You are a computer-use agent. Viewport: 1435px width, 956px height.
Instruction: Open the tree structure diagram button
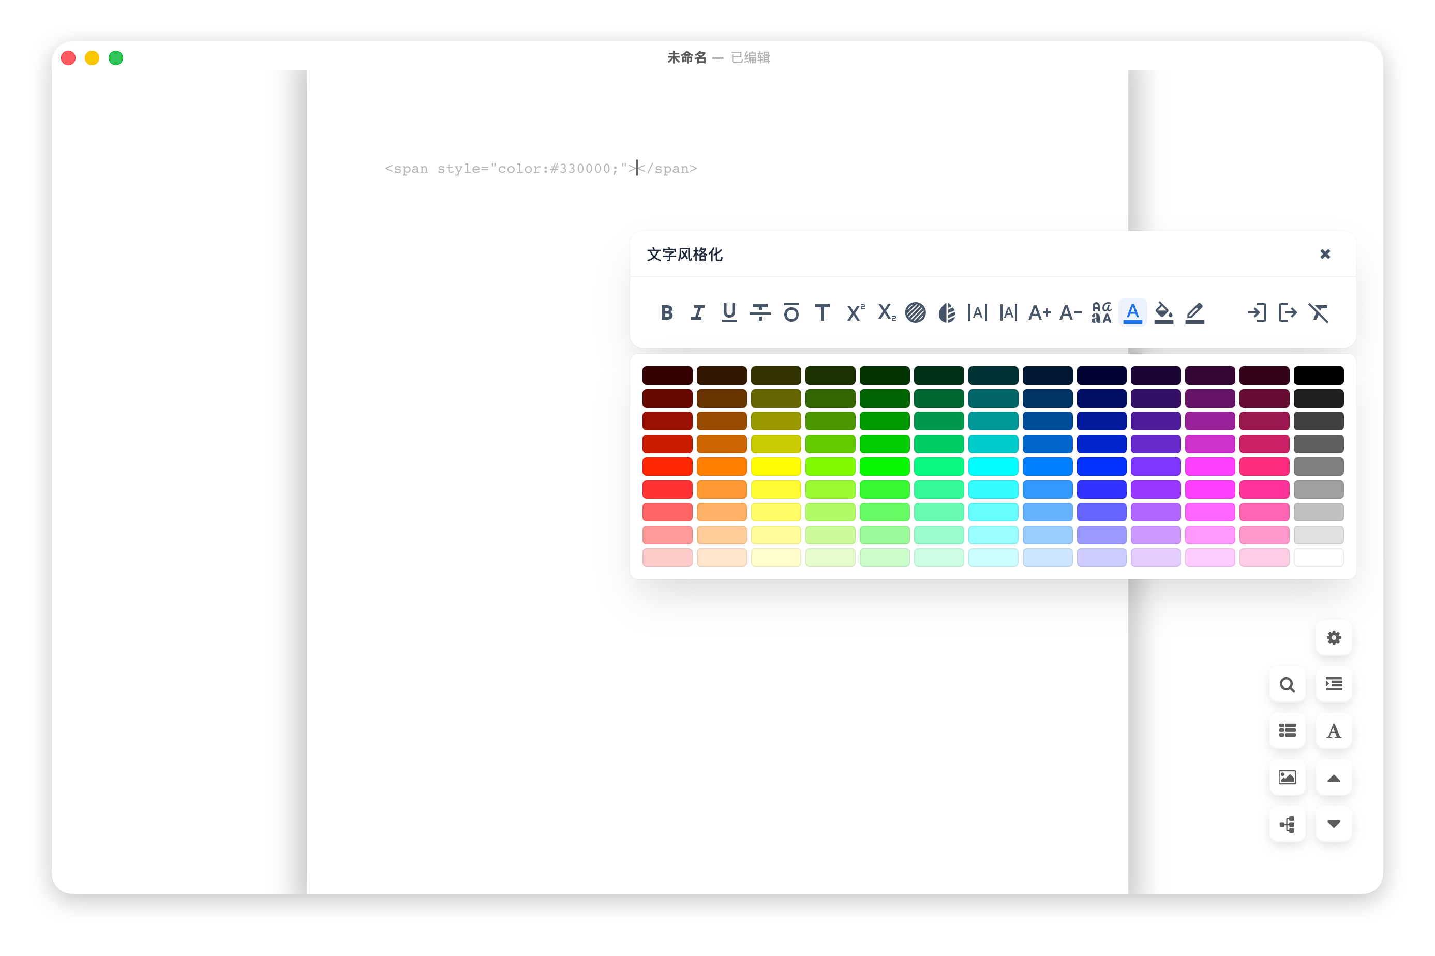(1288, 824)
